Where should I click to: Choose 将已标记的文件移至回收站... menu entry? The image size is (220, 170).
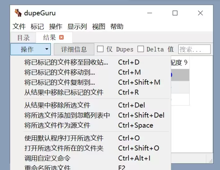91,62
